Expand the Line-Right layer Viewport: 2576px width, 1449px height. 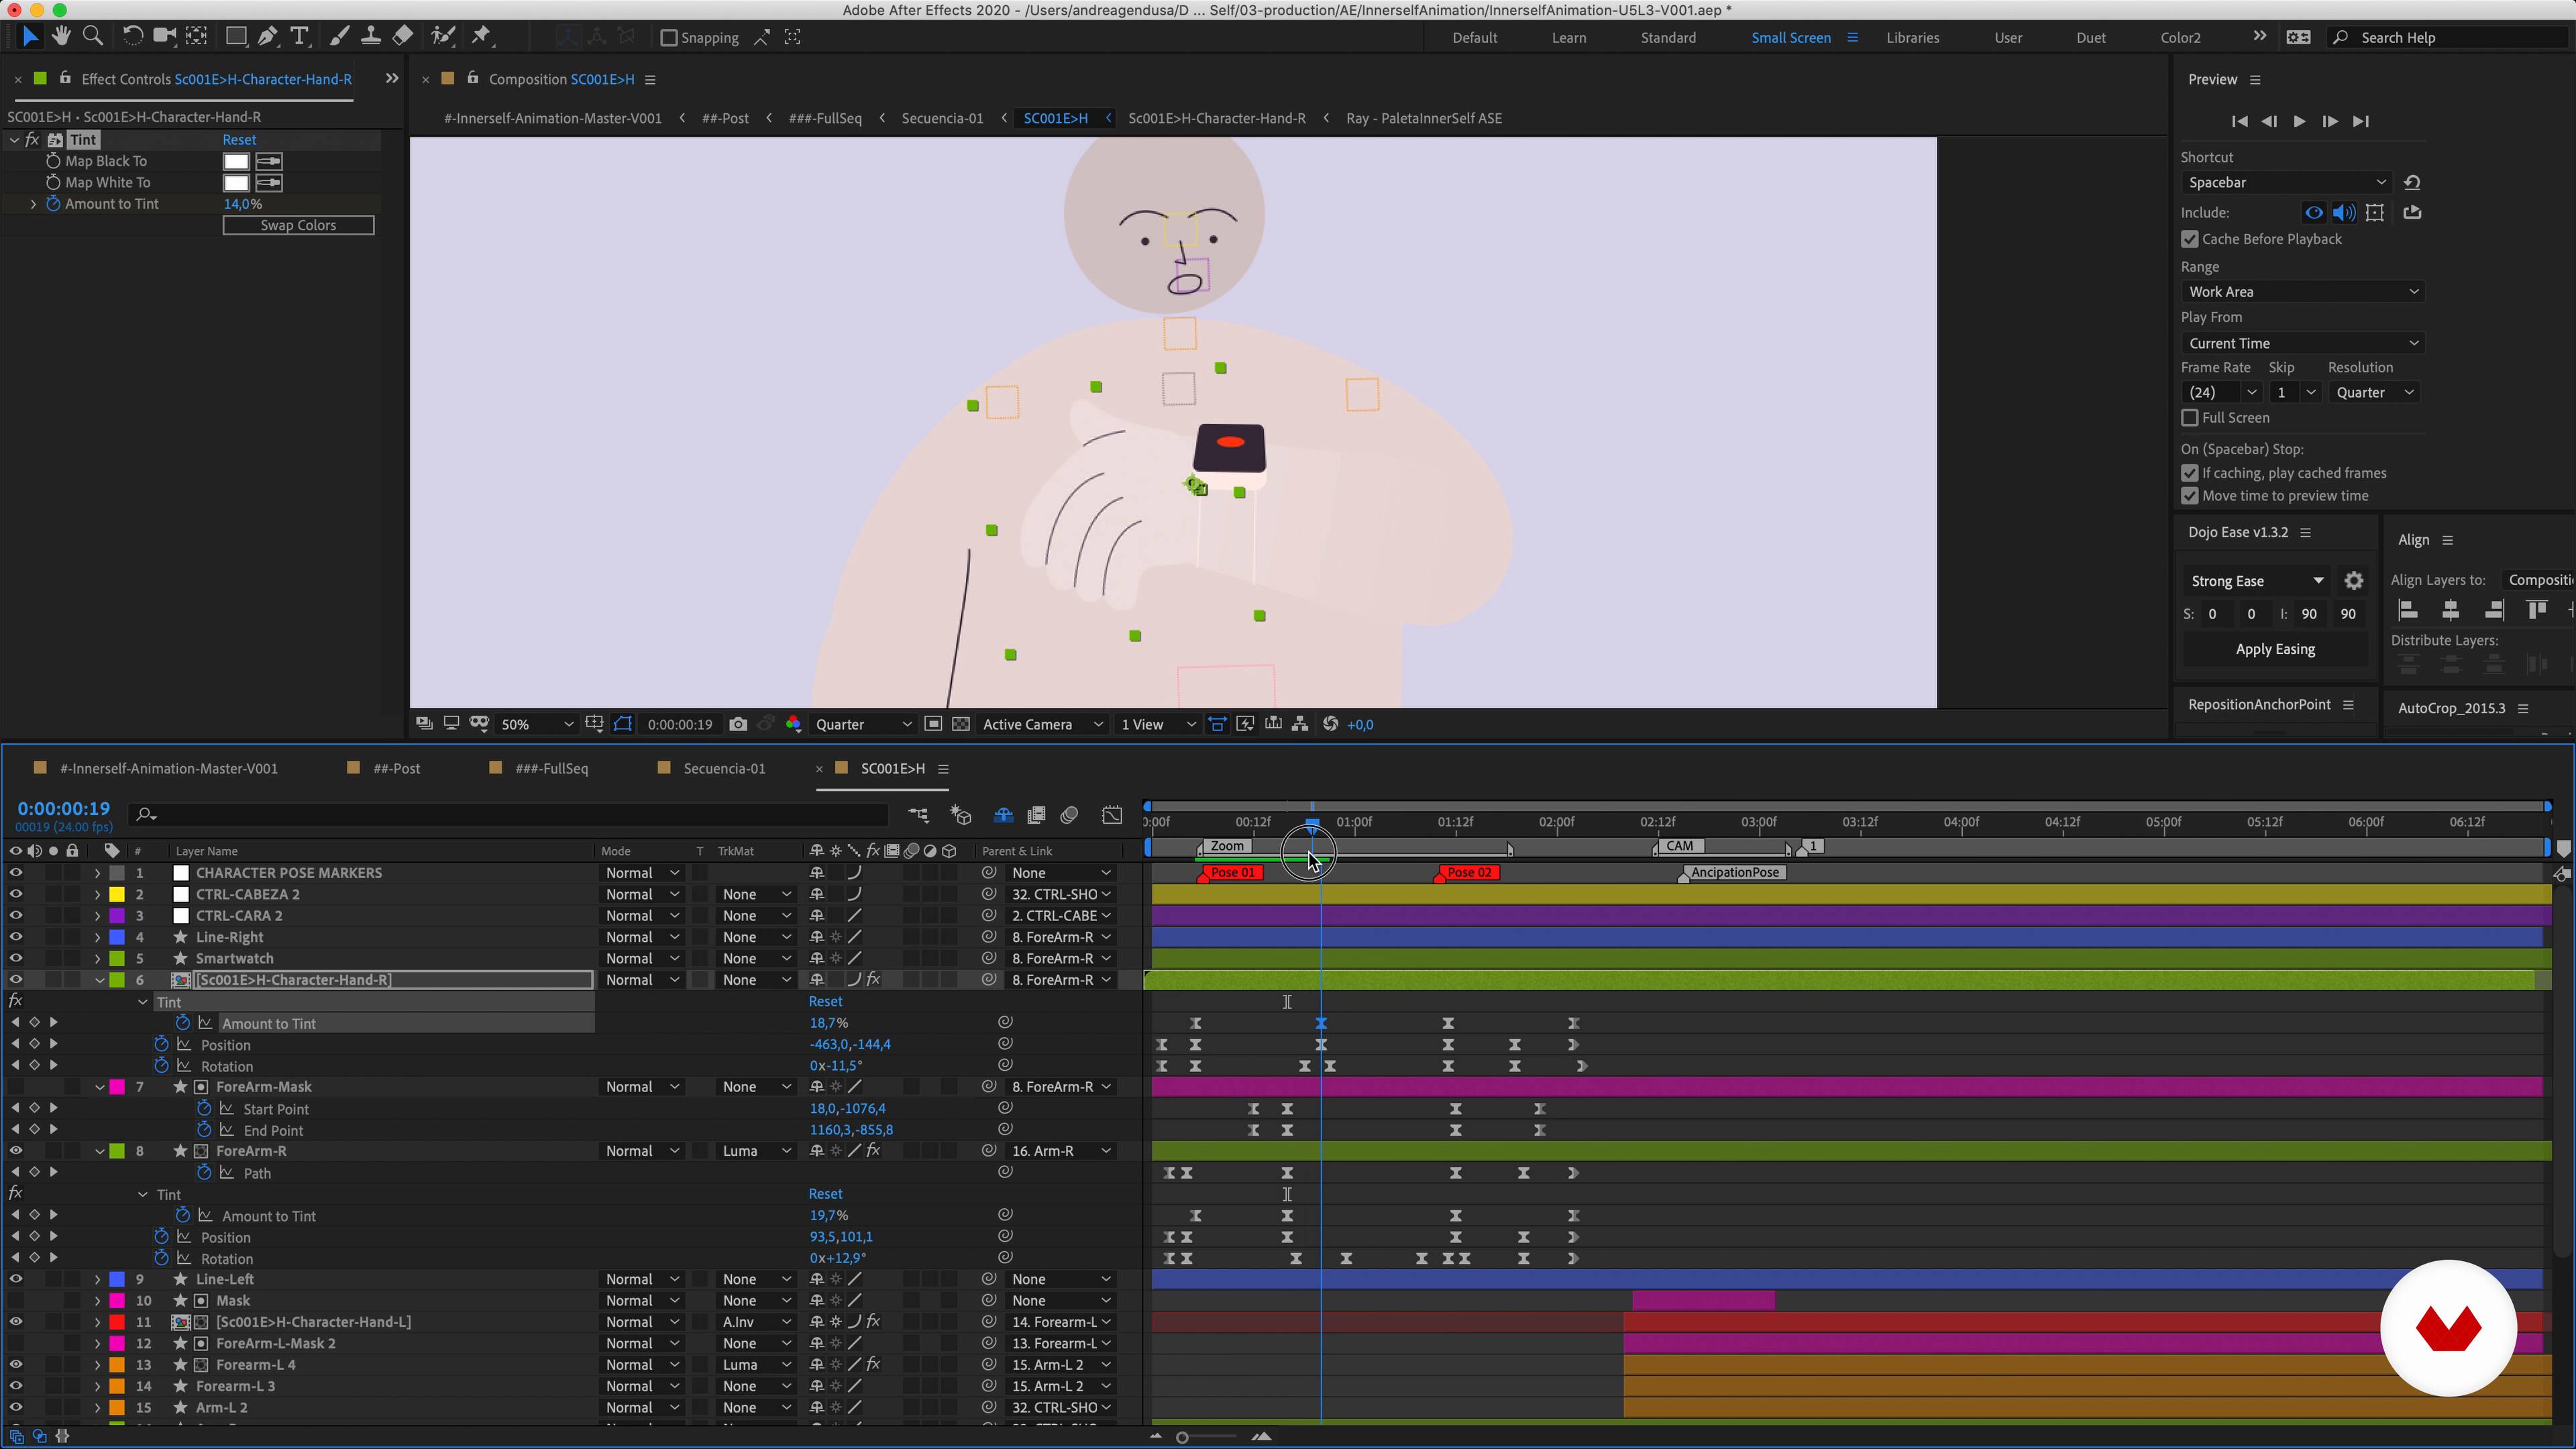pos(97,937)
